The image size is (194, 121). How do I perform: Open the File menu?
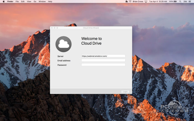tap(17, 1)
